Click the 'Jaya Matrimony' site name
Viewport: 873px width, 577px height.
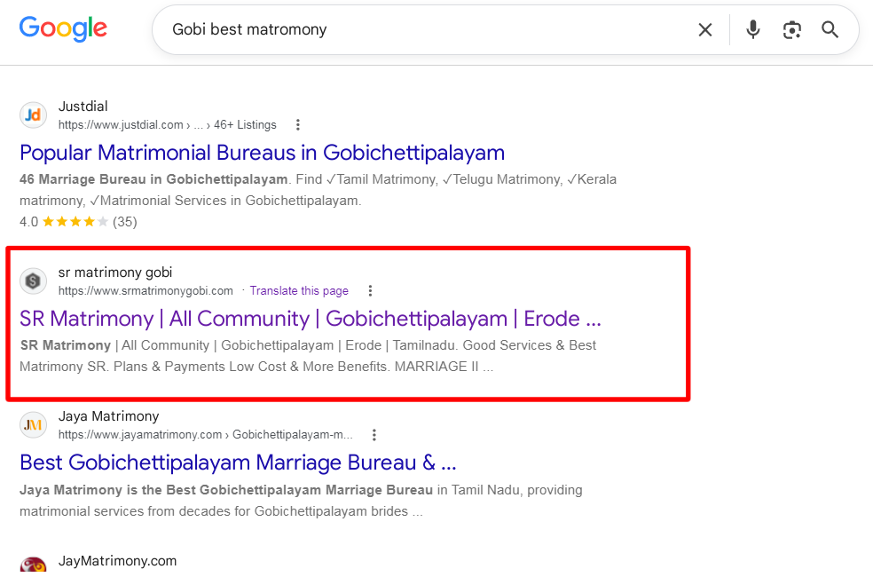[108, 416]
